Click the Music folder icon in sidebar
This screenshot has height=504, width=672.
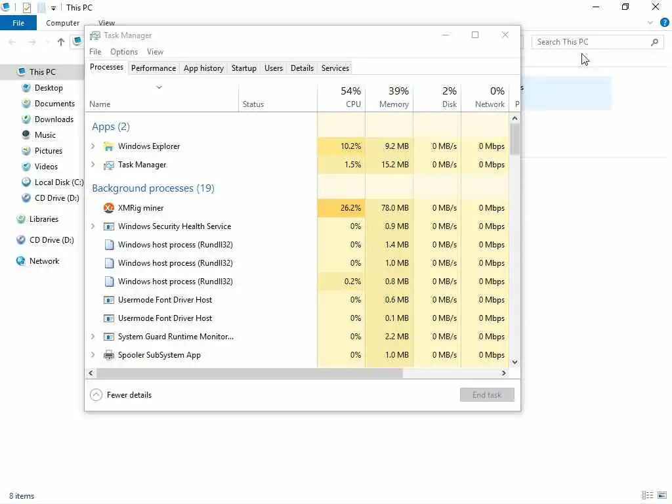pos(26,135)
